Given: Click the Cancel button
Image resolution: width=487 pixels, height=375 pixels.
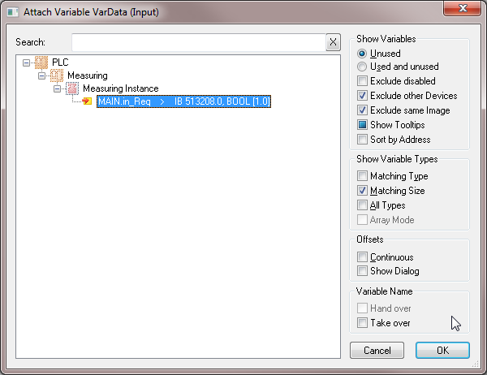Looking at the screenshot, I should pyautogui.click(x=377, y=351).
